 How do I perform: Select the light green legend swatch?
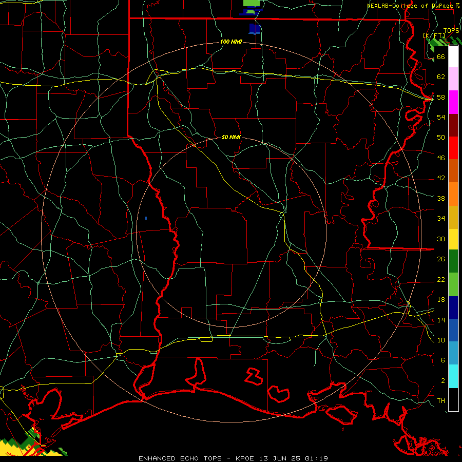coord(453,284)
